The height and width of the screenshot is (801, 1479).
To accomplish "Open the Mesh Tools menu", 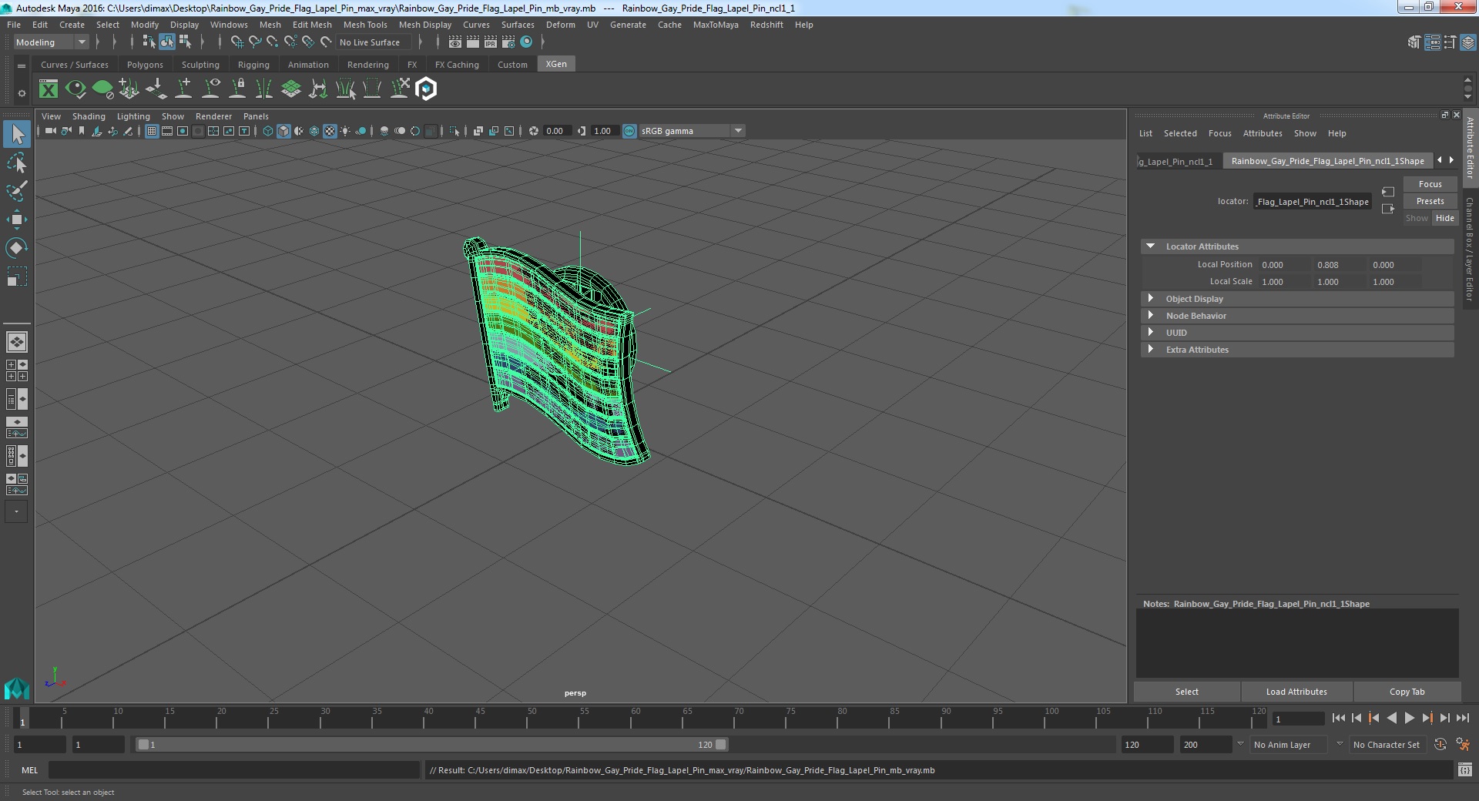I will [x=365, y=25].
